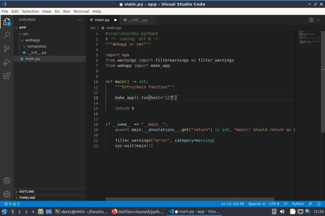The height and width of the screenshot is (216, 325).
Task: Switch to the dartz@VM3 terminal window
Action: (82, 212)
